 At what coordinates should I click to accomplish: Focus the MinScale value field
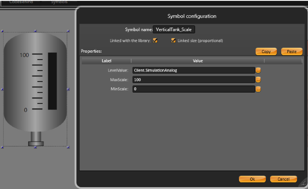(x=193, y=89)
